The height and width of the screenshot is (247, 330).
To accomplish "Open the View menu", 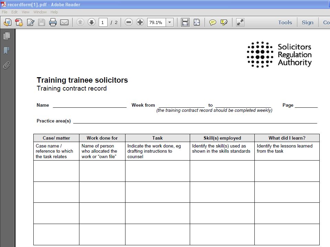I will point(25,12).
